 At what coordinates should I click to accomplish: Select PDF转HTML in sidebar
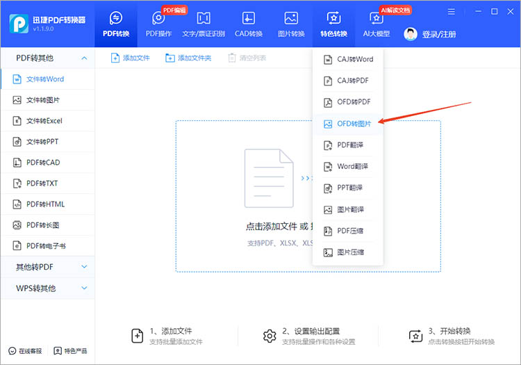(47, 204)
